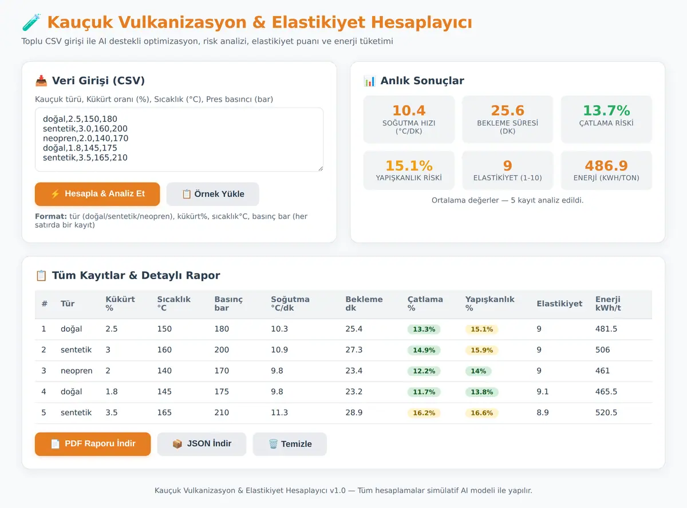Click the Bekleme dk column header
687x508 pixels.
coord(364,304)
